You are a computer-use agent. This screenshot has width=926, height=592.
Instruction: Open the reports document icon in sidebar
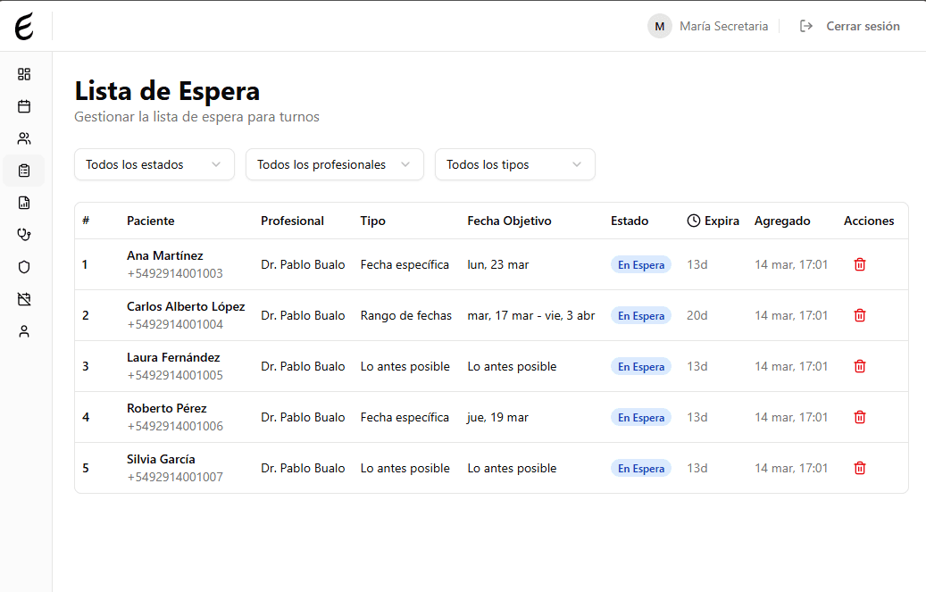coord(24,203)
